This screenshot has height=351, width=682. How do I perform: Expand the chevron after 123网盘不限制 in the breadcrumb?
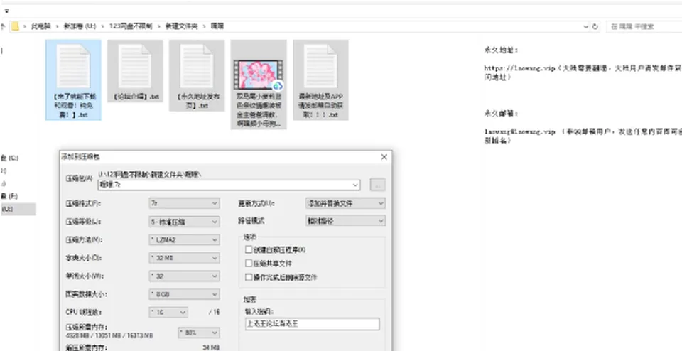(x=158, y=26)
